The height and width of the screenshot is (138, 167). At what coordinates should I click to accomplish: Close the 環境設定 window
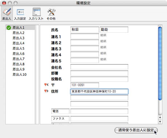click(x=4, y=3)
